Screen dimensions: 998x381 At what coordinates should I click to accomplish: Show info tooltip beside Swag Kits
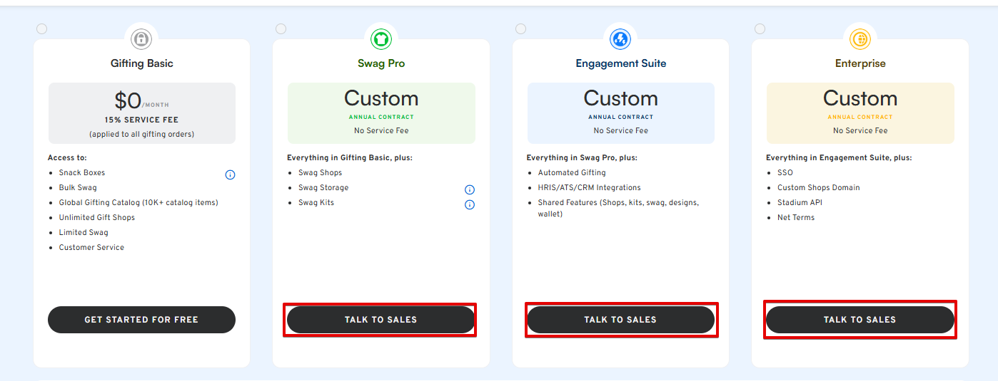(x=470, y=204)
